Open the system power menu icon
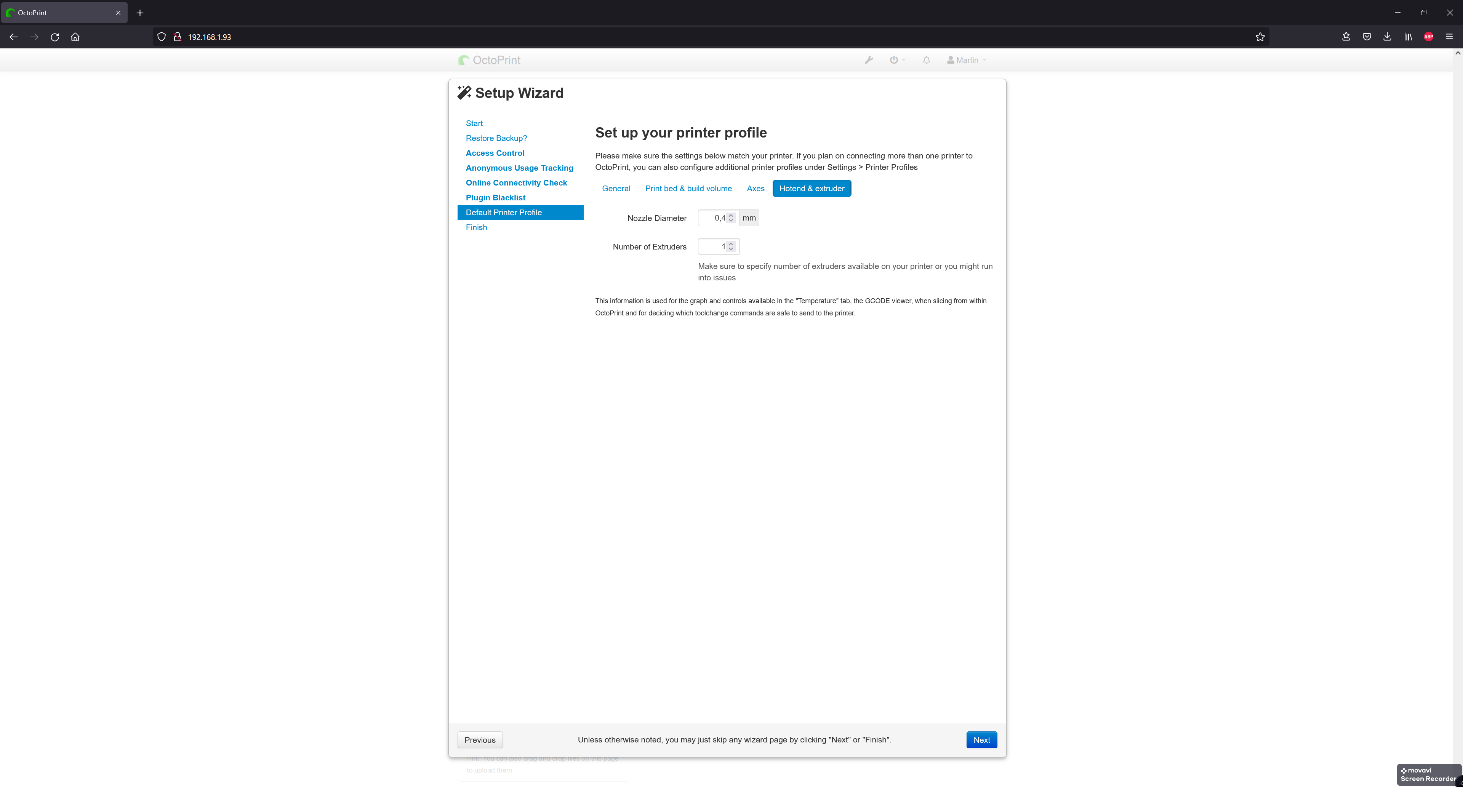The image size is (1463, 787). click(x=897, y=60)
